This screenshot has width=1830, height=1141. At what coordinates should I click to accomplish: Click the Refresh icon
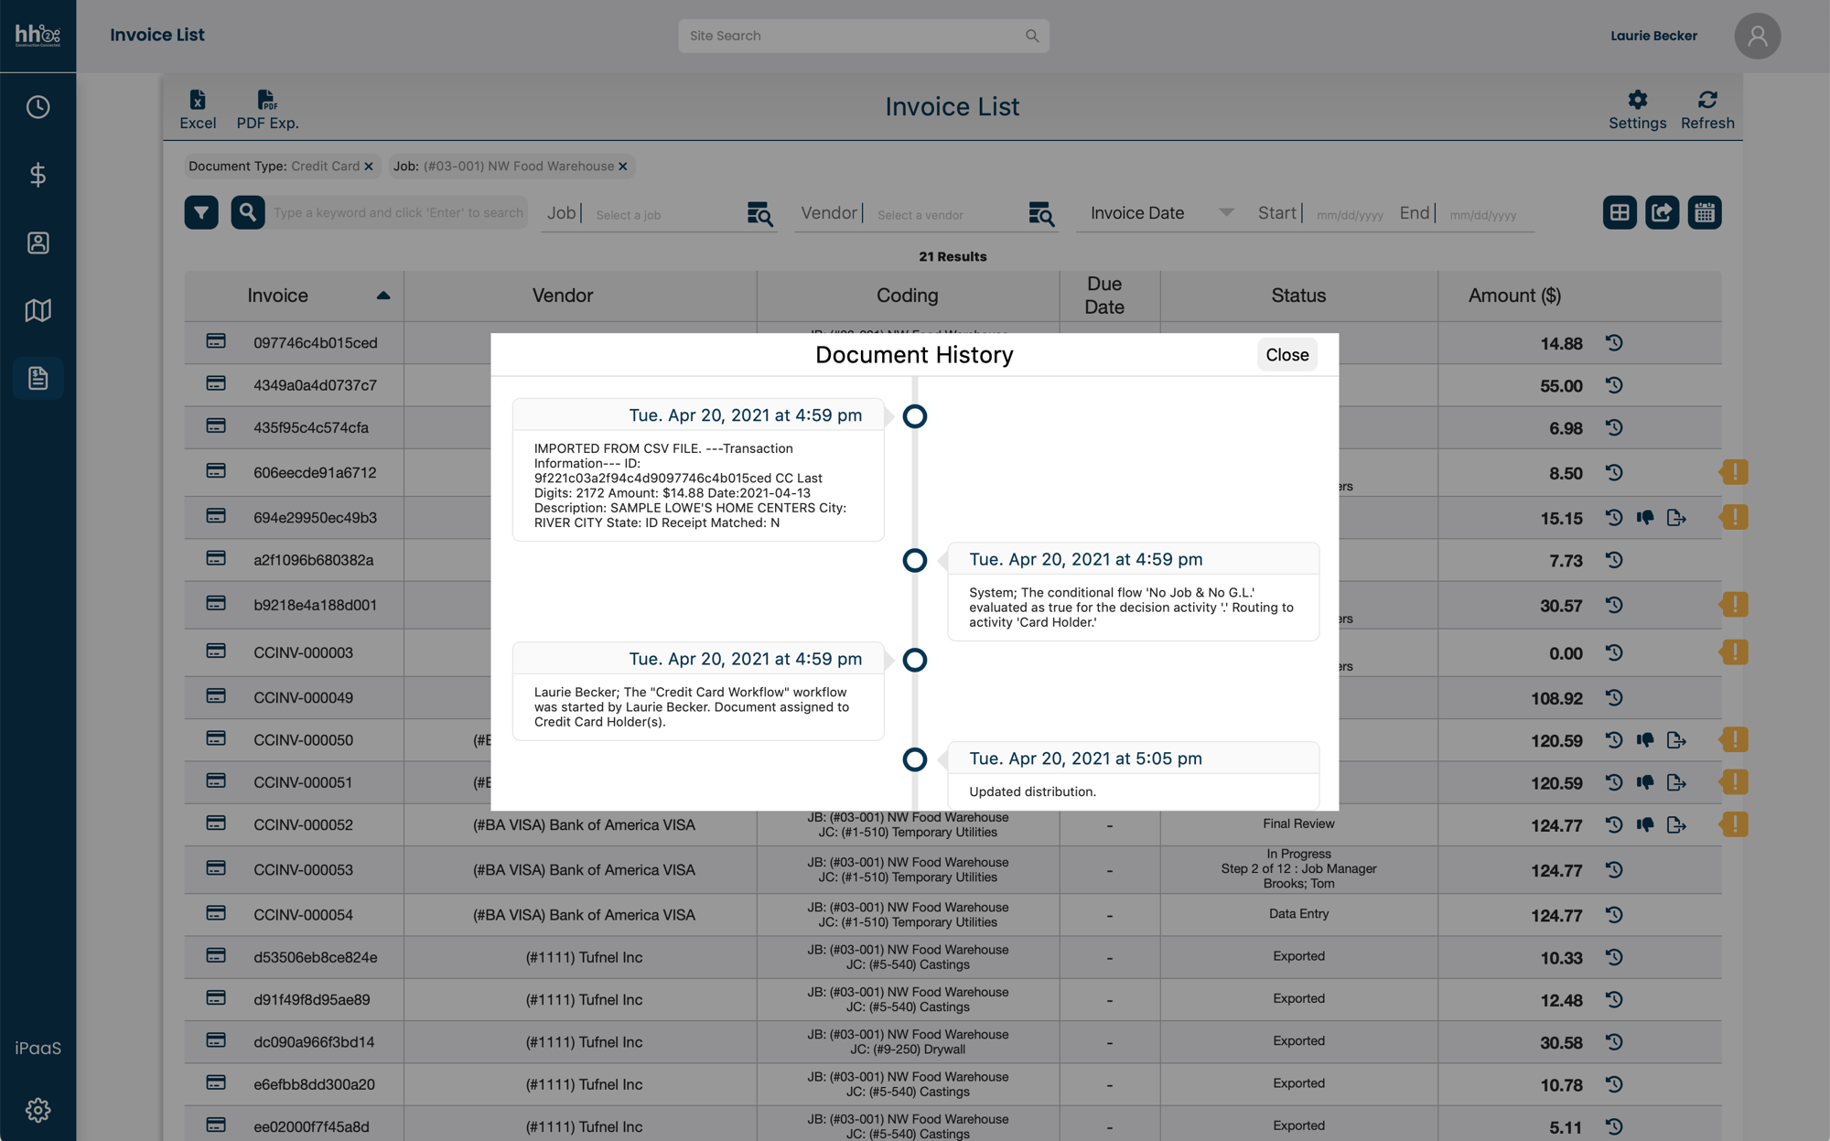point(1706,100)
